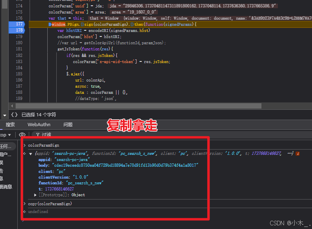Image resolution: width=312 pixels, height=229 pixels.
Task: Open the 问题 tab
Action: [x=68, y=125]
